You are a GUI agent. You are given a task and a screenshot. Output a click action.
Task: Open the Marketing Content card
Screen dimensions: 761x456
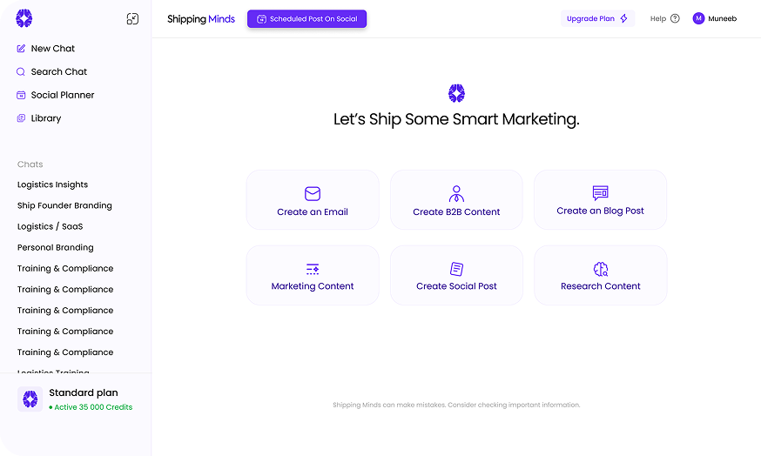tap(313, 275)
